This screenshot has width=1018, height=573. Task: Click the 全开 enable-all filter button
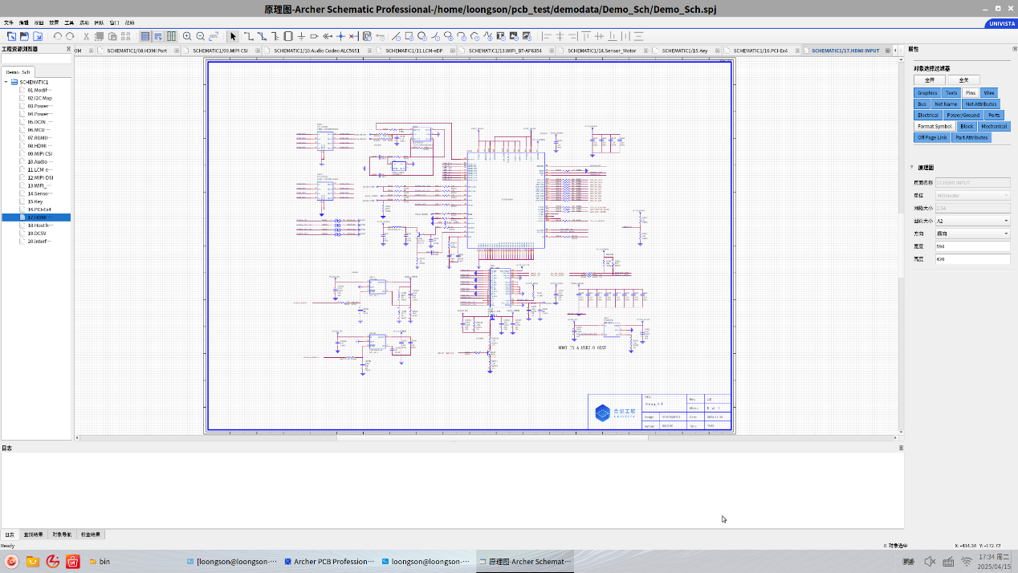(x=929, y=80)
